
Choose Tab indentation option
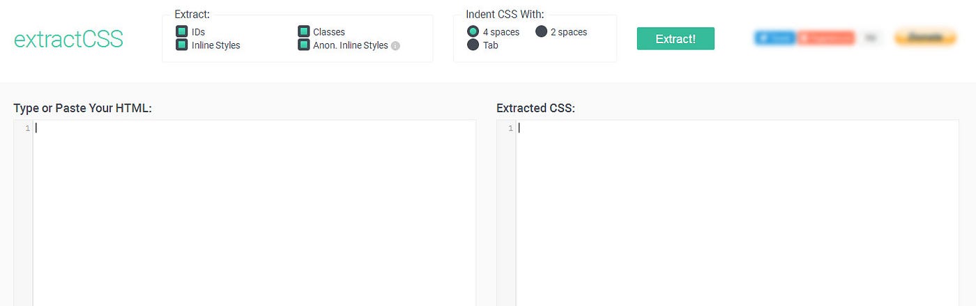pyautogui.click(x=473, y=45)
